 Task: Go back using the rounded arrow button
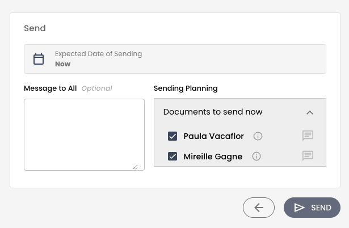259,208
